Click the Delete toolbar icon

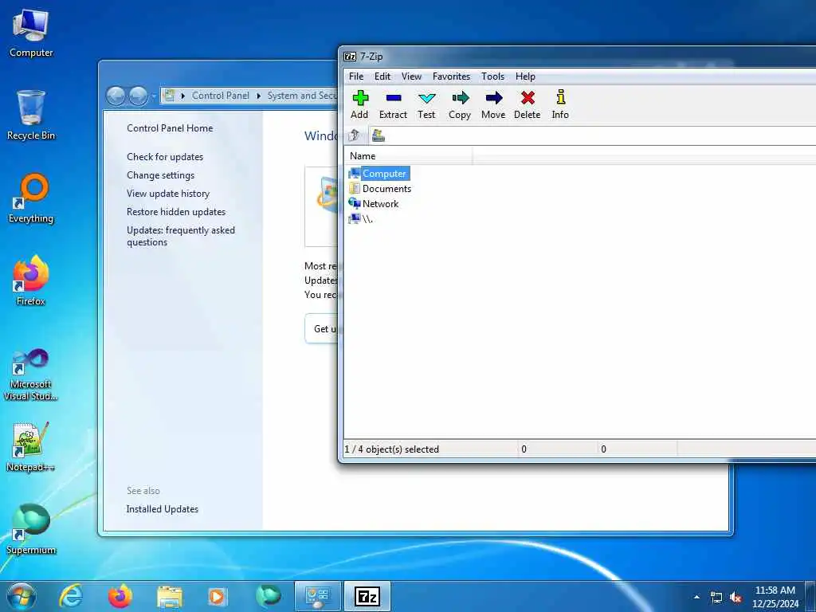coord(528,104)
